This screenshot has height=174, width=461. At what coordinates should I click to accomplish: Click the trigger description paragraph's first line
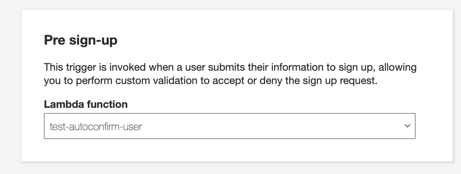coord(230,68)
